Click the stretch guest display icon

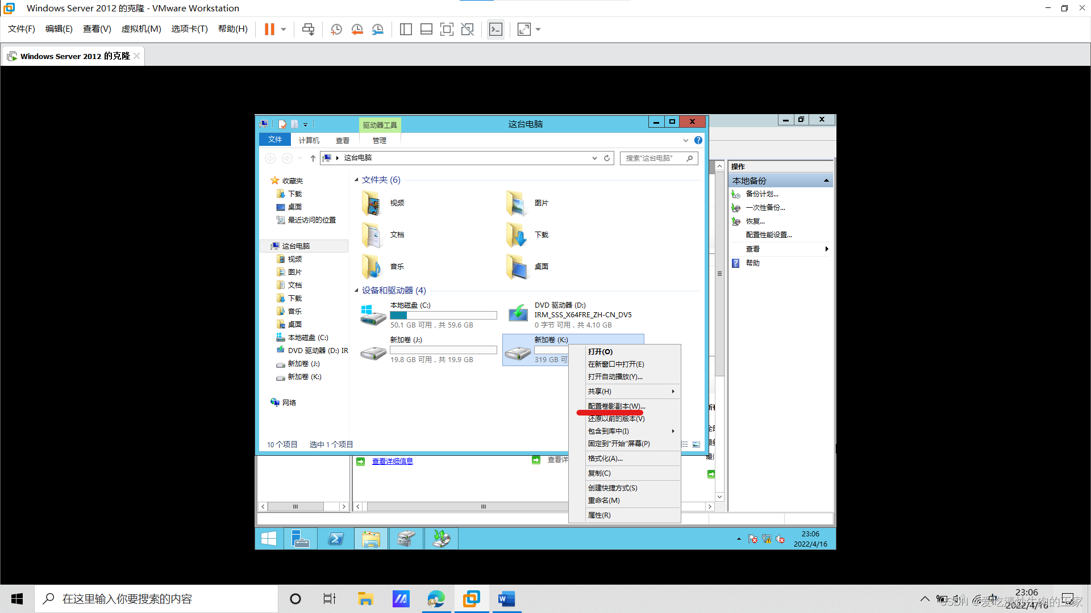(524, 29)
